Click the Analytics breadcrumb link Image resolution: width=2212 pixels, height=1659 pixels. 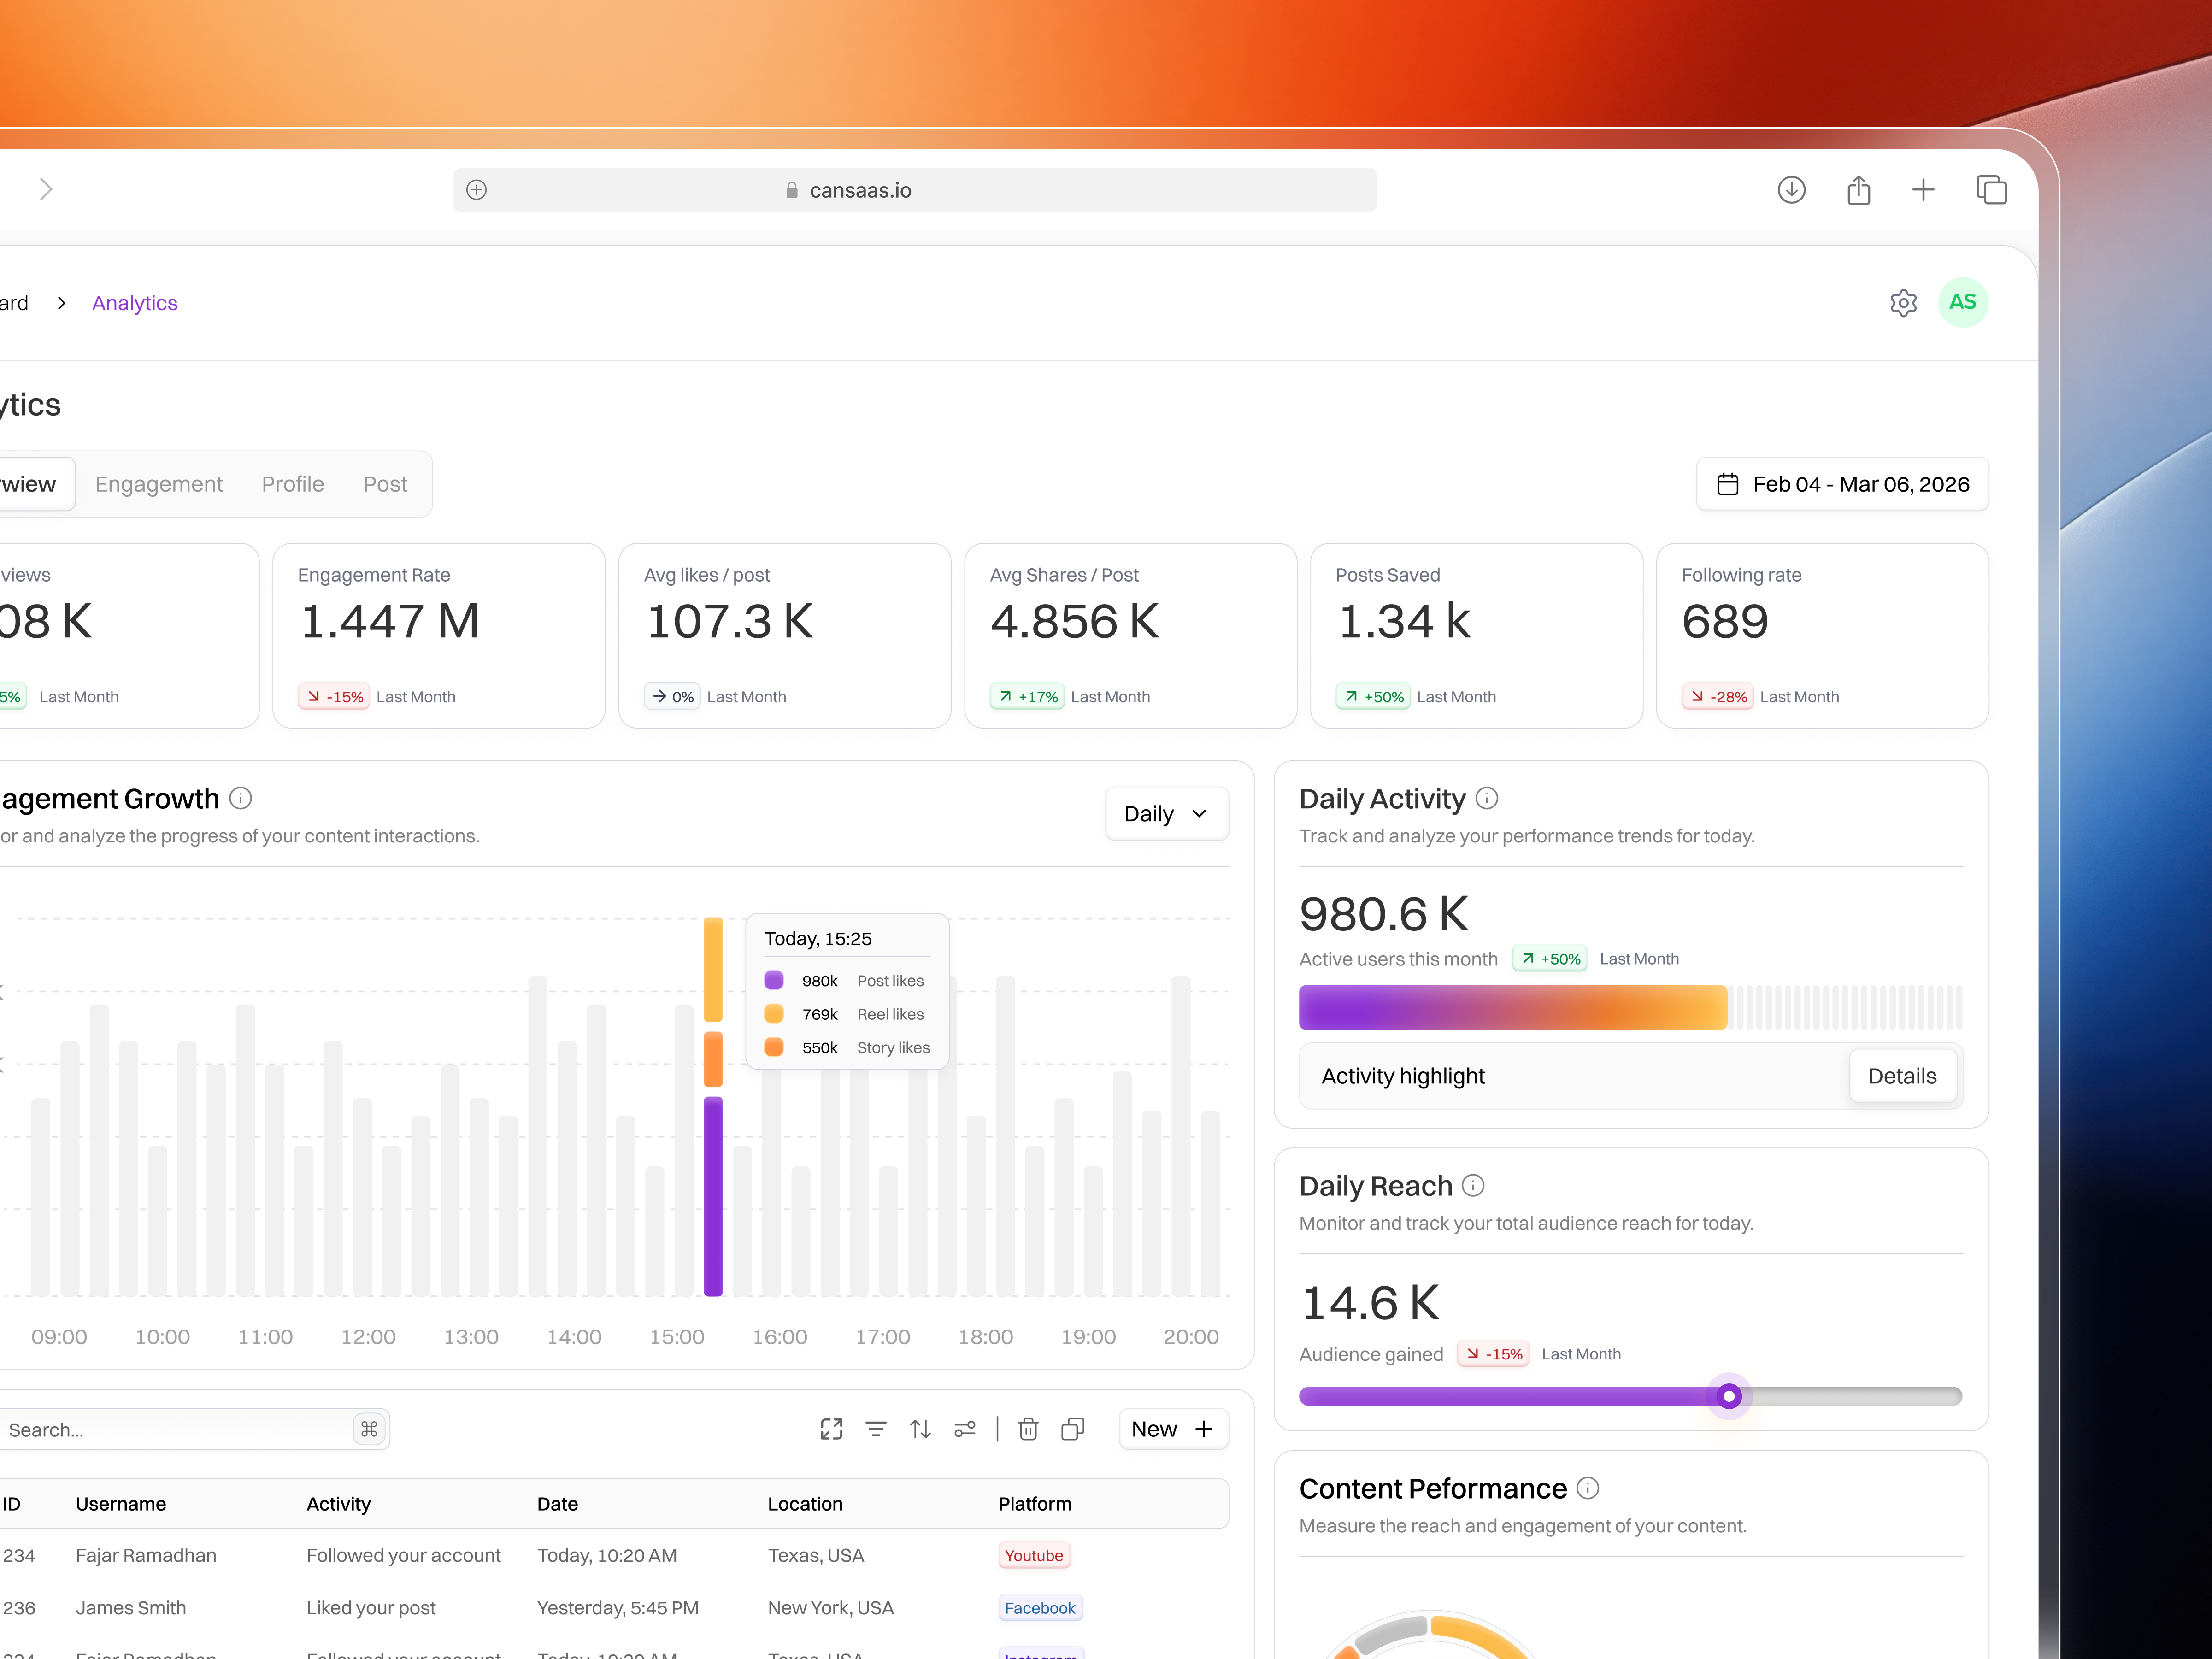135,303
